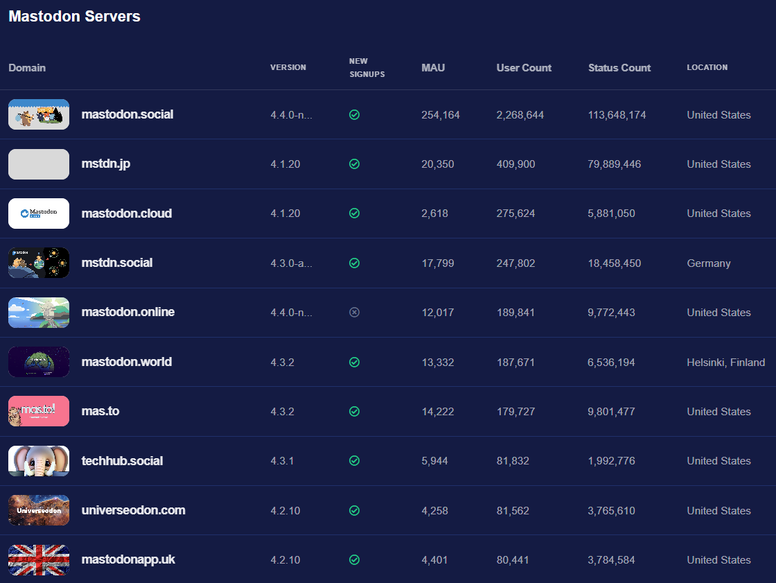Open the techhub.social domain link
This screenshot has width=776, height=583.
tap(122, 461)
